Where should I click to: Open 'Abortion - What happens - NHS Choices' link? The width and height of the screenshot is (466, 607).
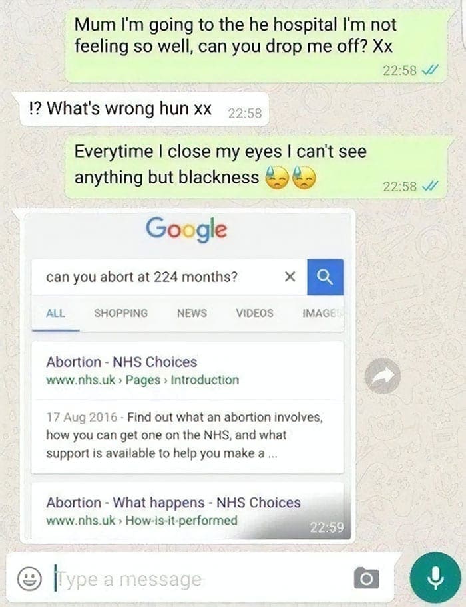[x=173, y=503]
